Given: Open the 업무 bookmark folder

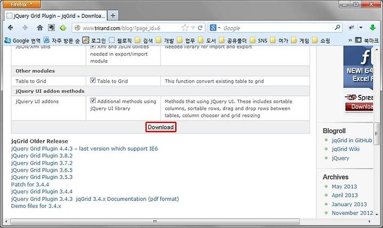Looking at the screenshot, I should click(x=186, y=40).
